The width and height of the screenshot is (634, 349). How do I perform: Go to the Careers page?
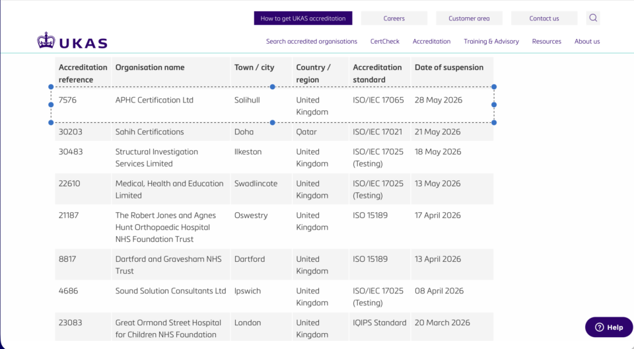394,19
